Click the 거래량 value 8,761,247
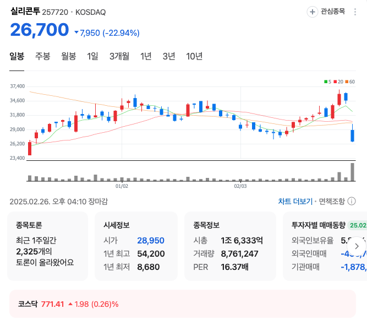Screen dimensions: 367x325 (240, 254)
